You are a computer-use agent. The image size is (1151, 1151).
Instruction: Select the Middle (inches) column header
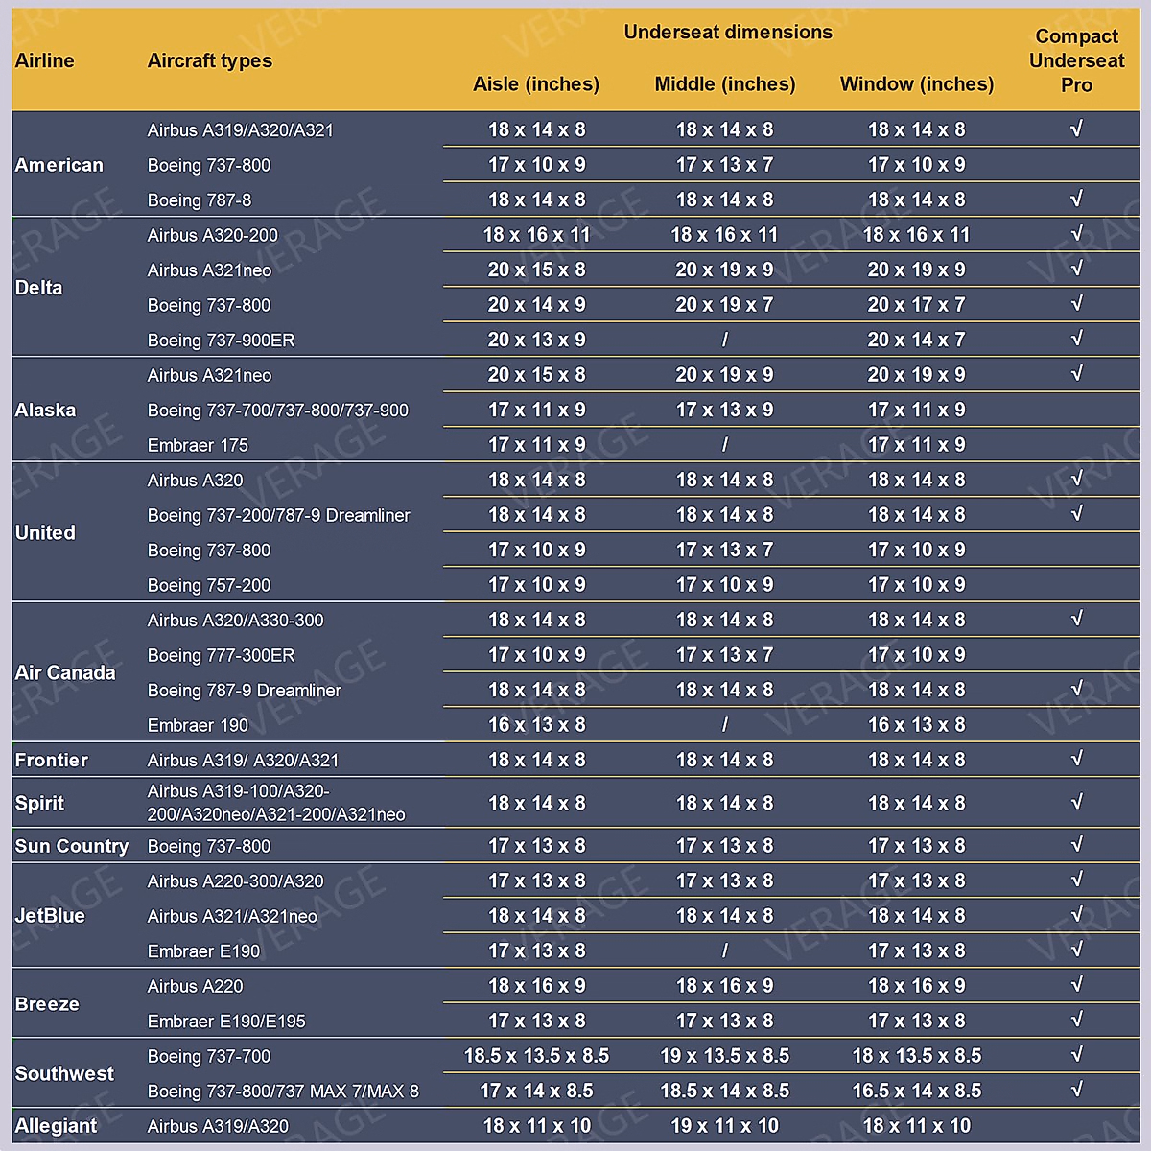[725, 84]
